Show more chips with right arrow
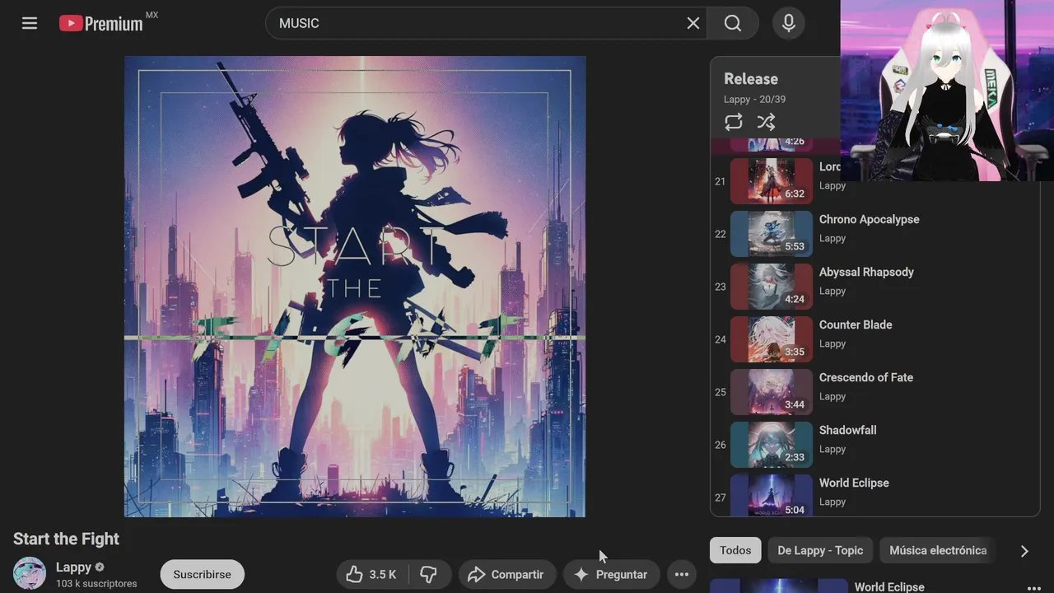This screenshot has width=1054, height=593. (x=1024, y=551)
